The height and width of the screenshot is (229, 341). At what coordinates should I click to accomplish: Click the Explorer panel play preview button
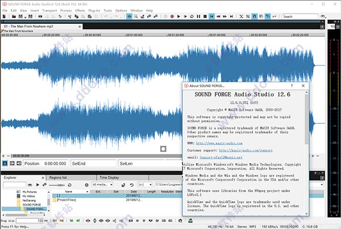pyautogui.click(x=38, y=185)
